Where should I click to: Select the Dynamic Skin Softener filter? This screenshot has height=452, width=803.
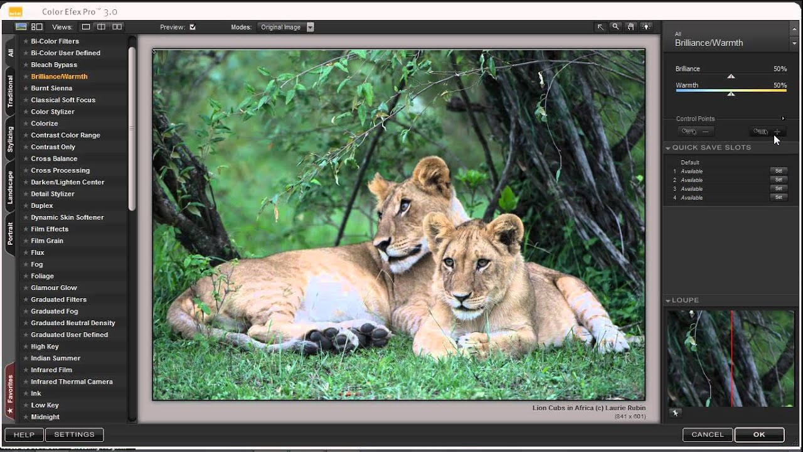[67, 218]
